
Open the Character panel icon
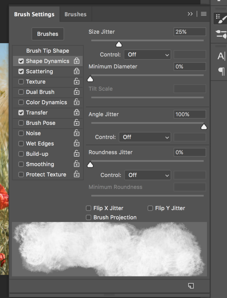coord(221,56)
